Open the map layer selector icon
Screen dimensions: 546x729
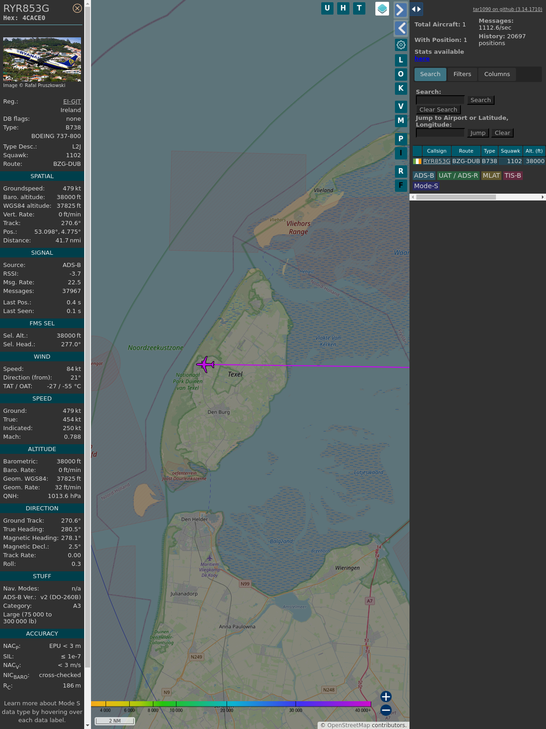pyautogui.click(x=382, y=9)
